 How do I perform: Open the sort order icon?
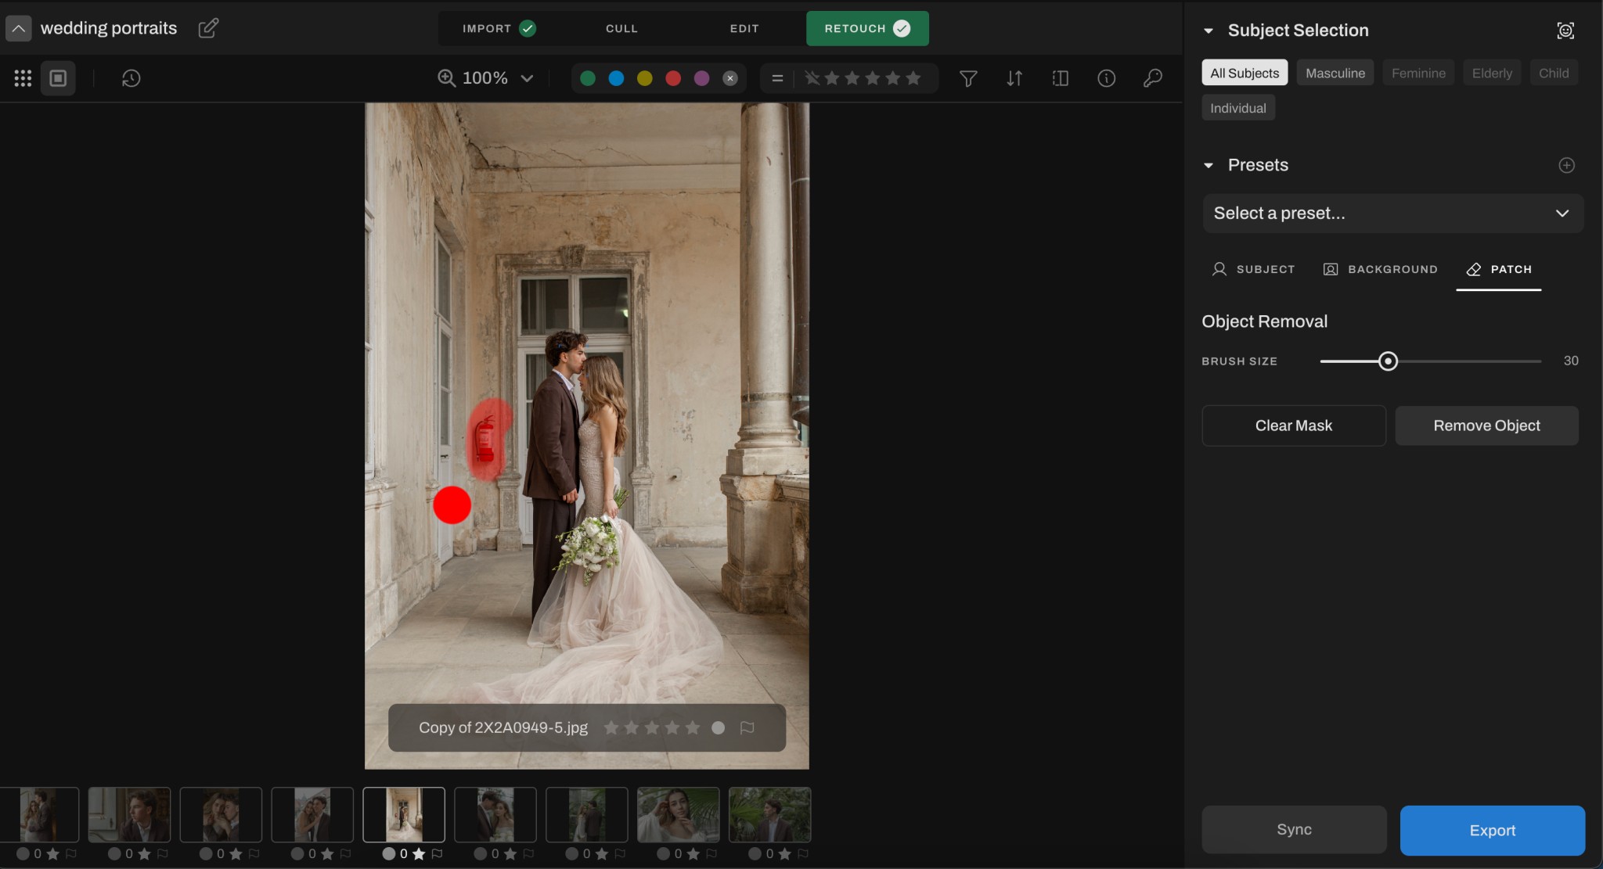tap(1014, 78)
